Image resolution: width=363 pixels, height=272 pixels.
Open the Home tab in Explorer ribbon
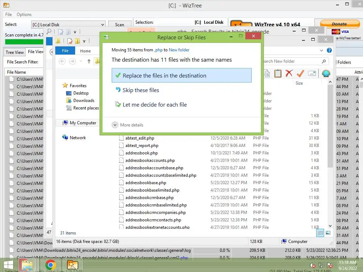85,51
